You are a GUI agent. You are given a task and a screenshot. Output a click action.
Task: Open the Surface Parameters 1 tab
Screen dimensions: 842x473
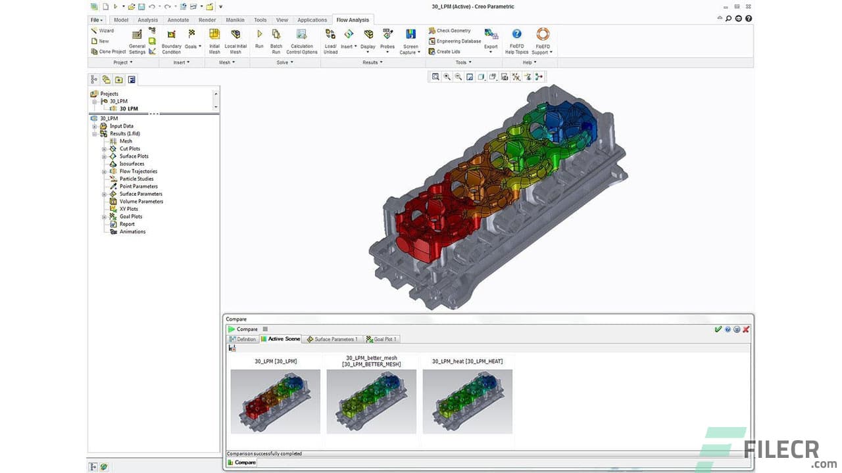pyautogui.click(x=332, y=339)
